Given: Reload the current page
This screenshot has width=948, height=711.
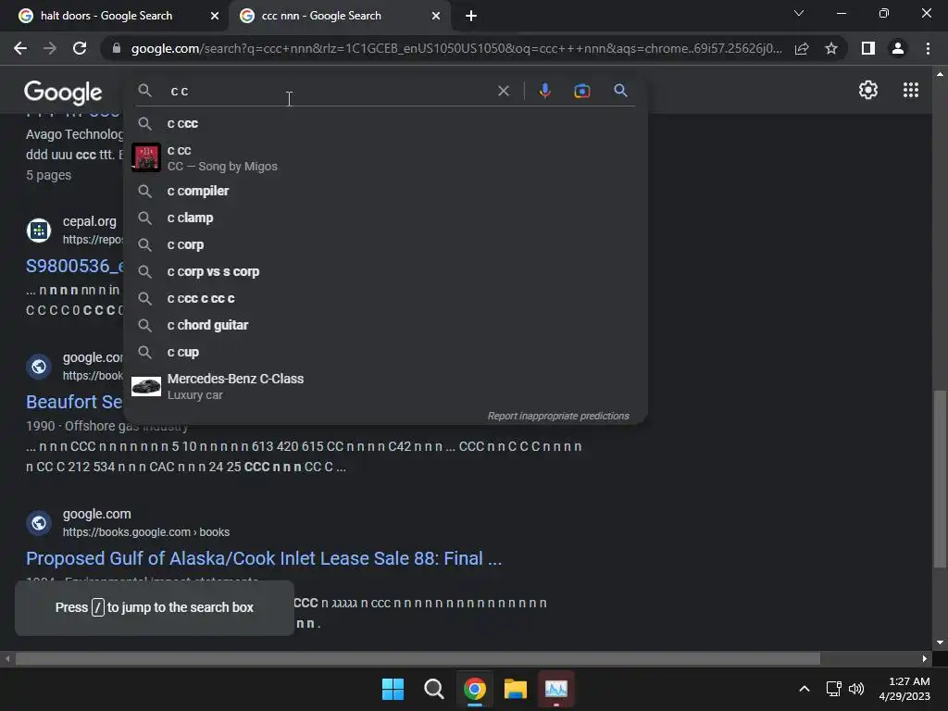Looking at the screenshot, I should (80, 48).
